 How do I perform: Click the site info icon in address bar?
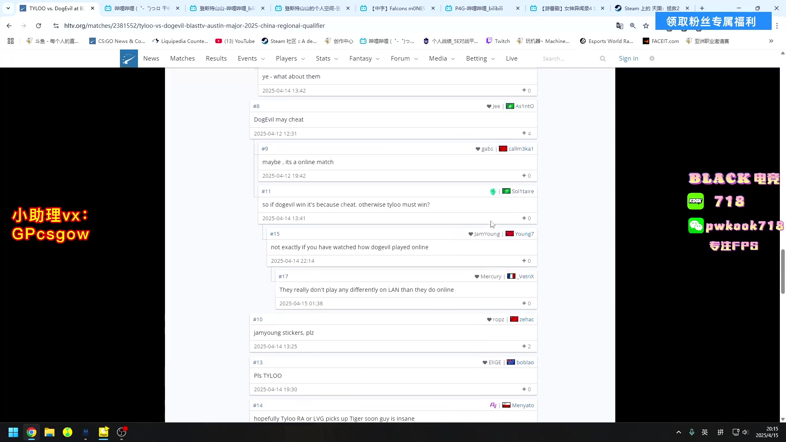tap(56, 26)
